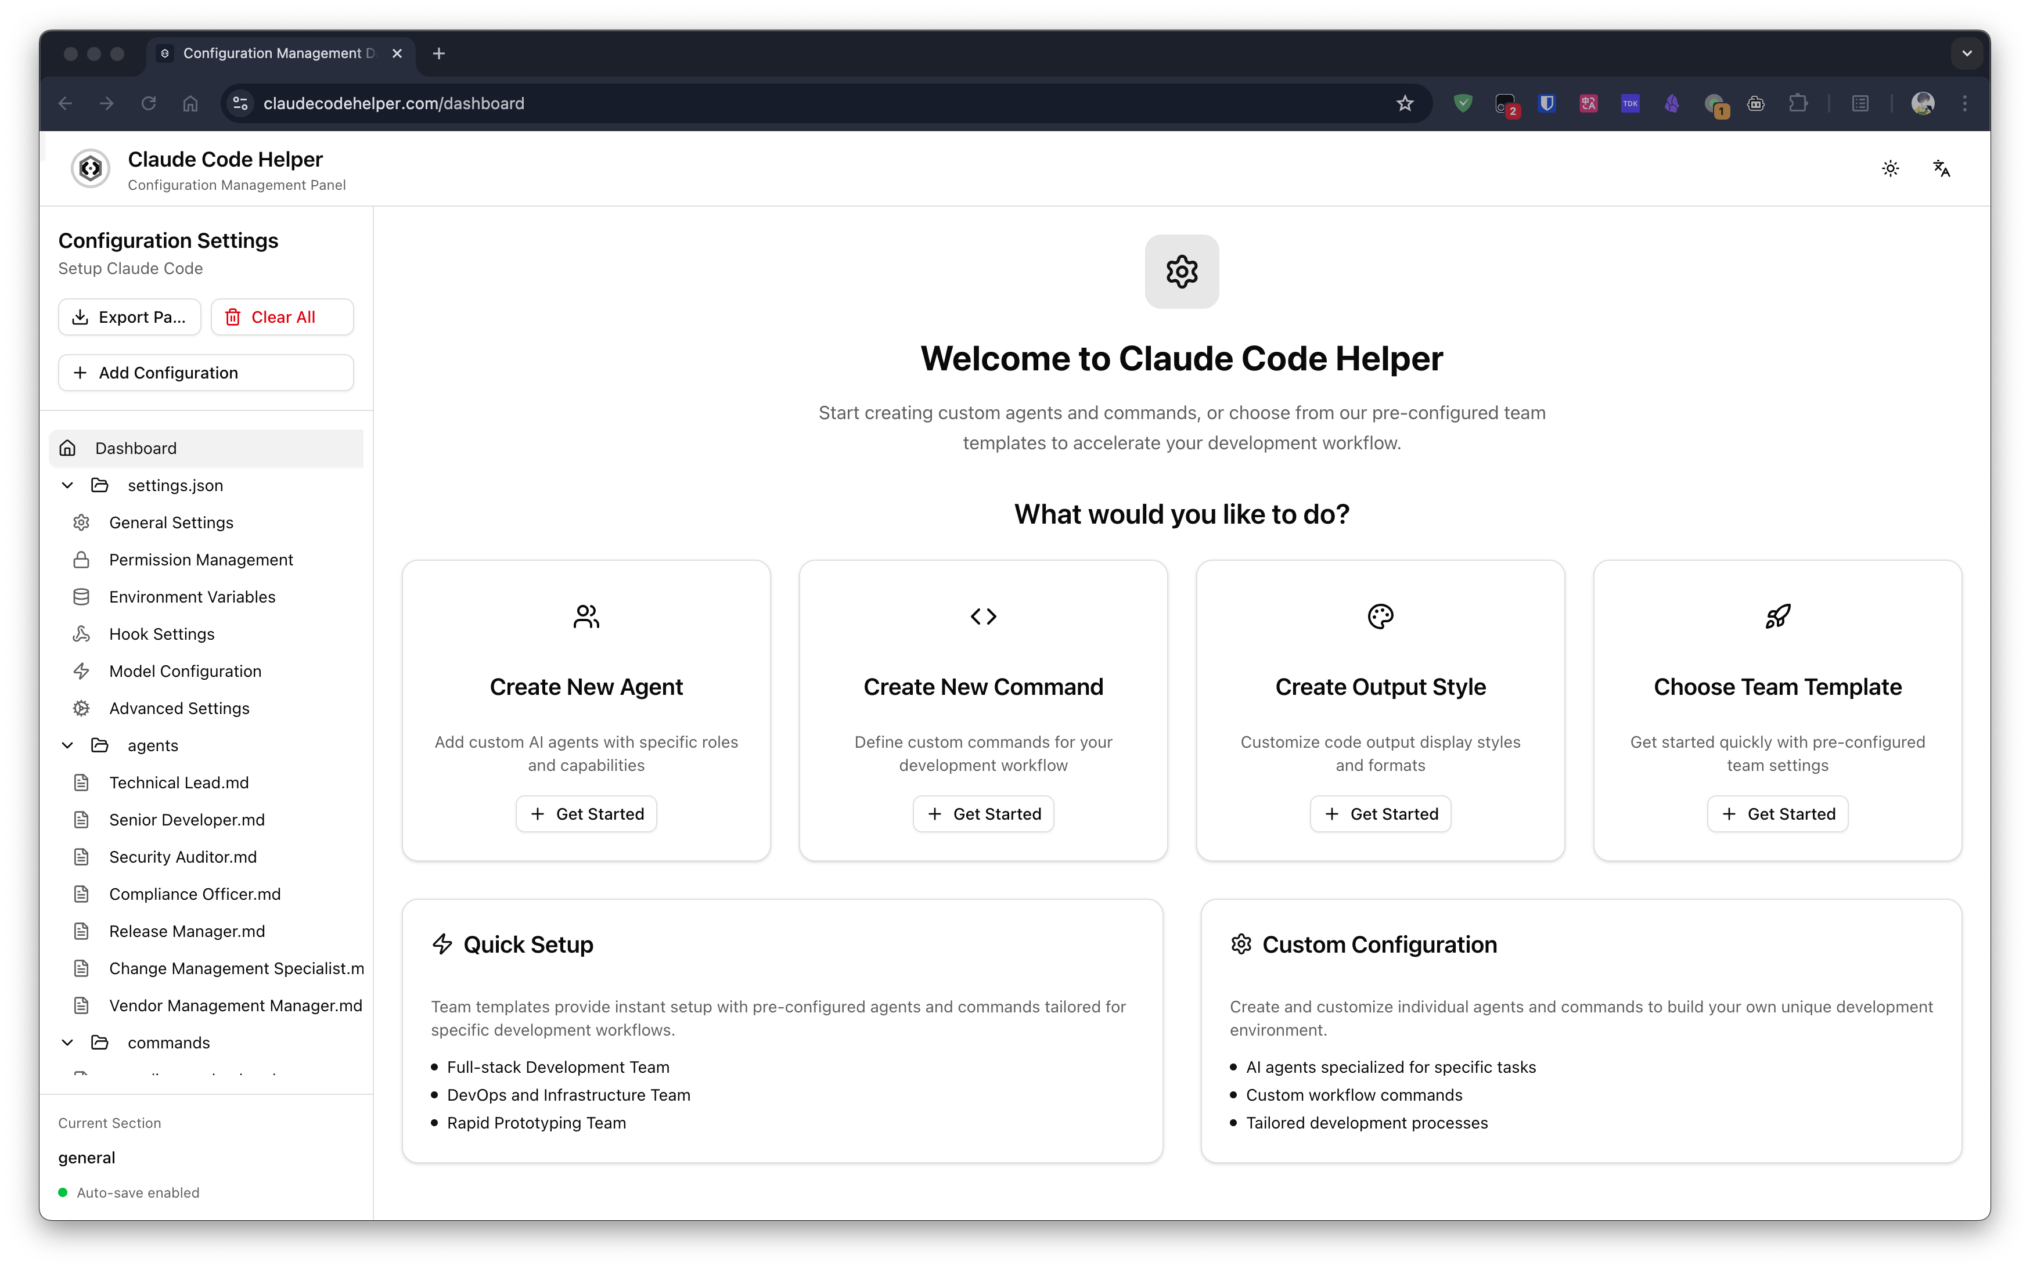Click the Rapid Prototyping Team item
The width and height of the screenshot is (2030, 1269).
pyautogui.click(x=537, y=1123)
